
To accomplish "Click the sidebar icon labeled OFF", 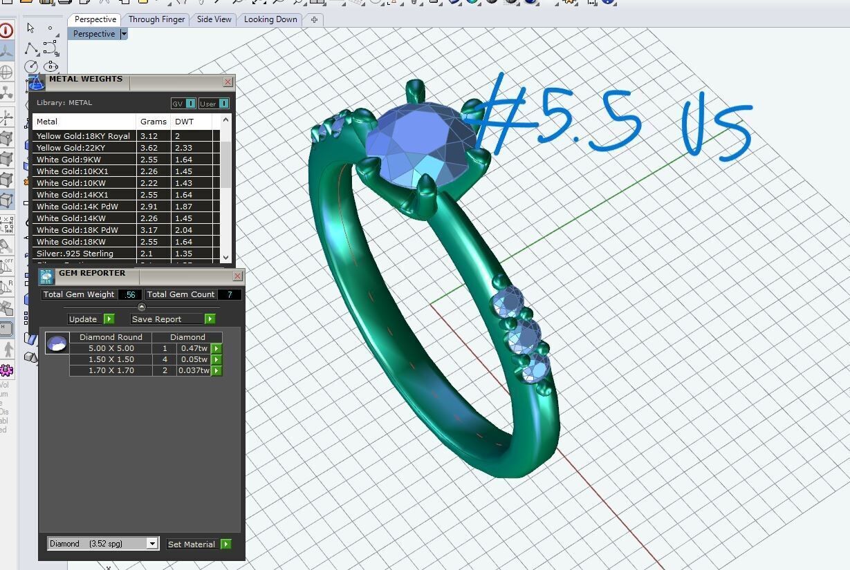I will coord(6,266).
